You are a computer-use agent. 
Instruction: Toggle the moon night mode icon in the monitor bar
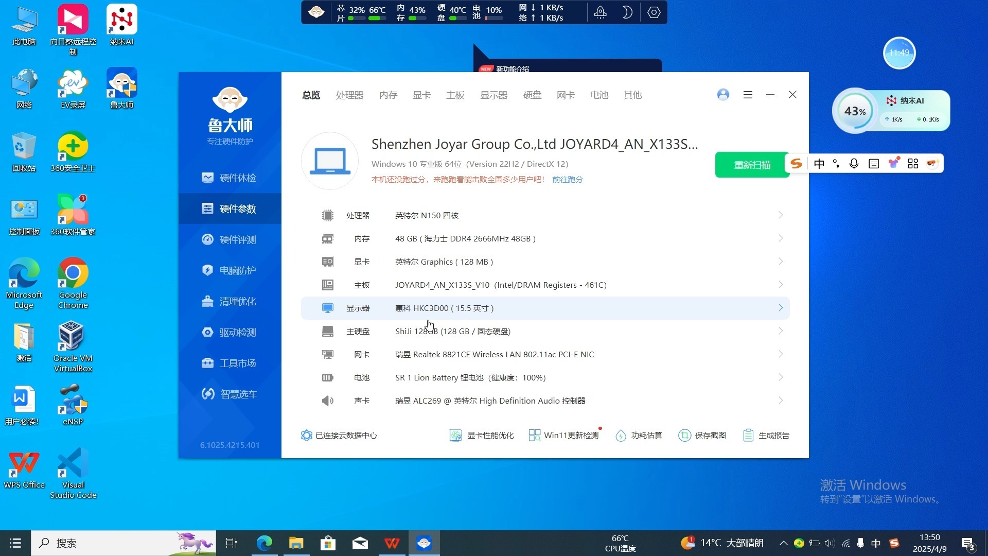coord(627,12)
